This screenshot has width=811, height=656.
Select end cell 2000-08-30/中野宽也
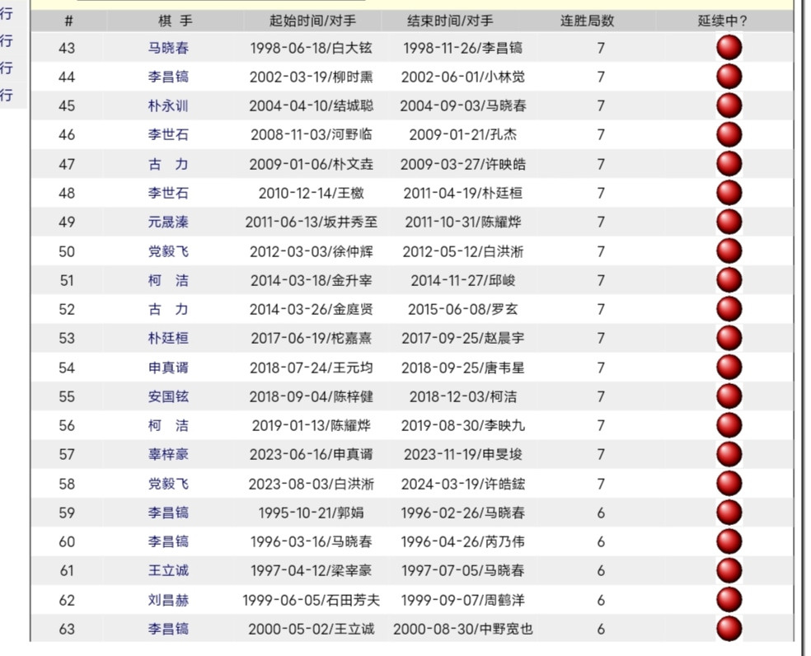coord(463,629)
